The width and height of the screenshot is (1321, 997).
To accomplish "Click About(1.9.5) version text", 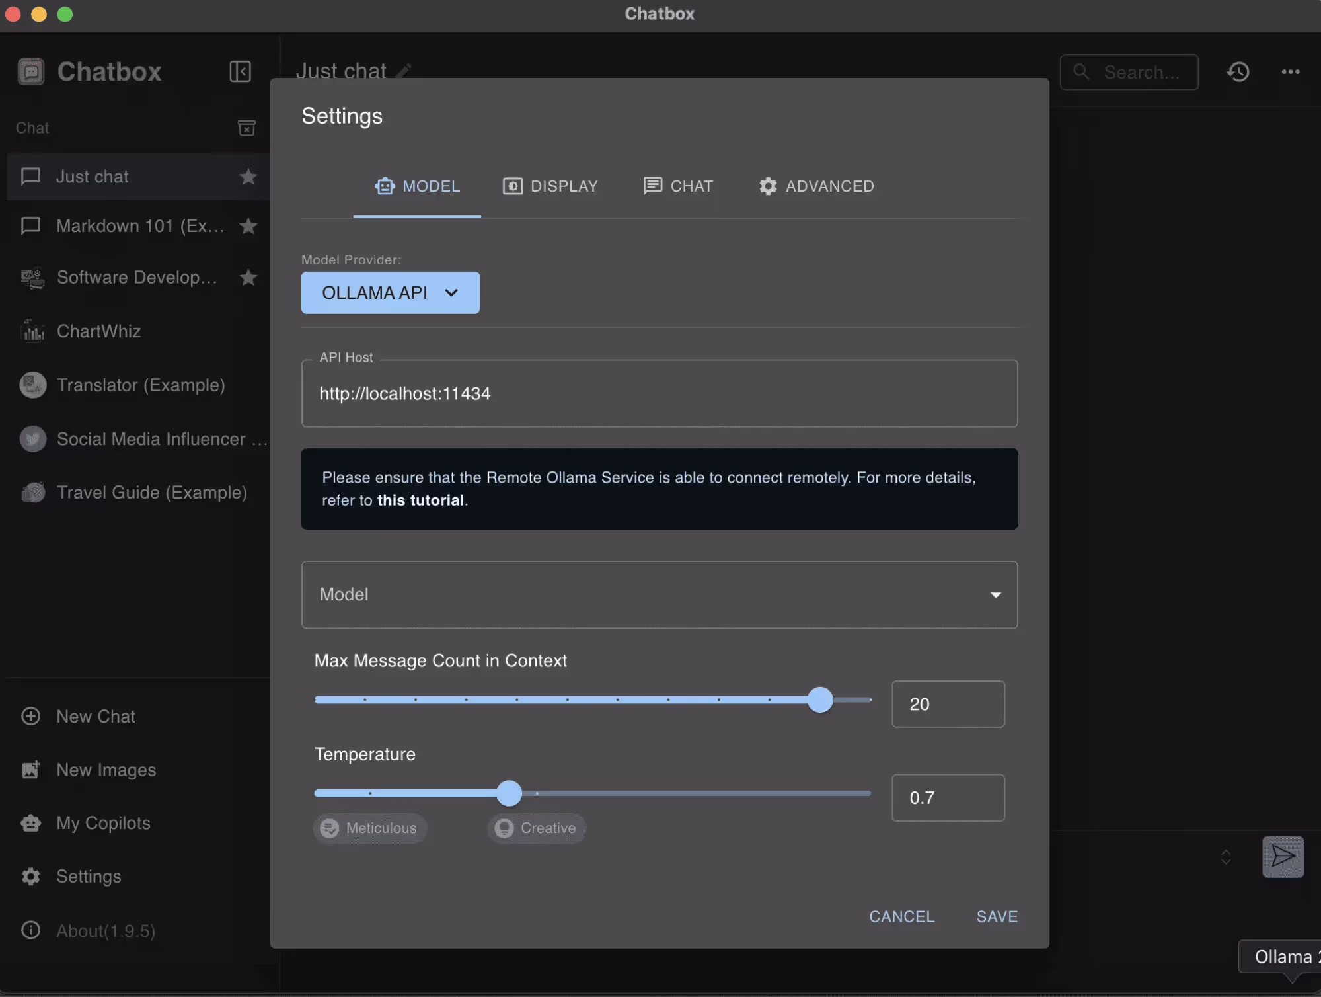I will (106, 931).
